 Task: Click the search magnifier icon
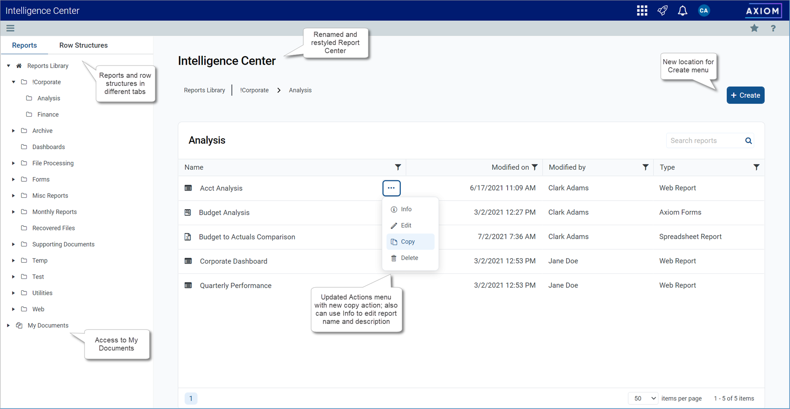pyautogui.click(x=748, y=141)
